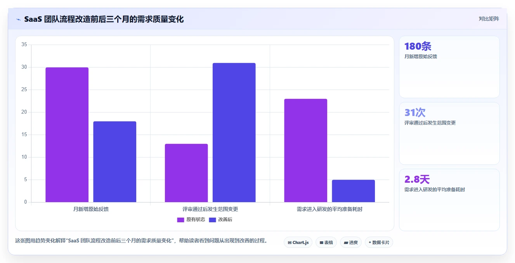This screenshot has width=515, height=263.
Task: Click the 31次 stat value
Action: coord(415,112)
